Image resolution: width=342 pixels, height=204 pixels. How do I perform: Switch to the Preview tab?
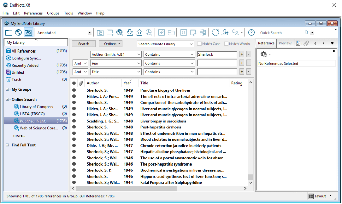[285, 43]
